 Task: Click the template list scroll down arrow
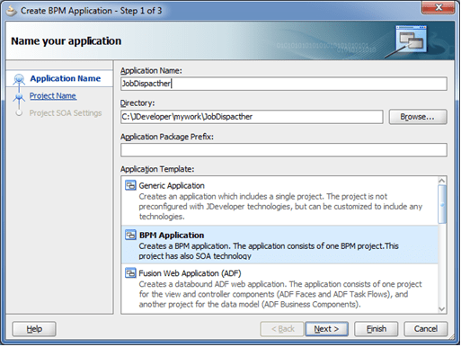[442, 309]
